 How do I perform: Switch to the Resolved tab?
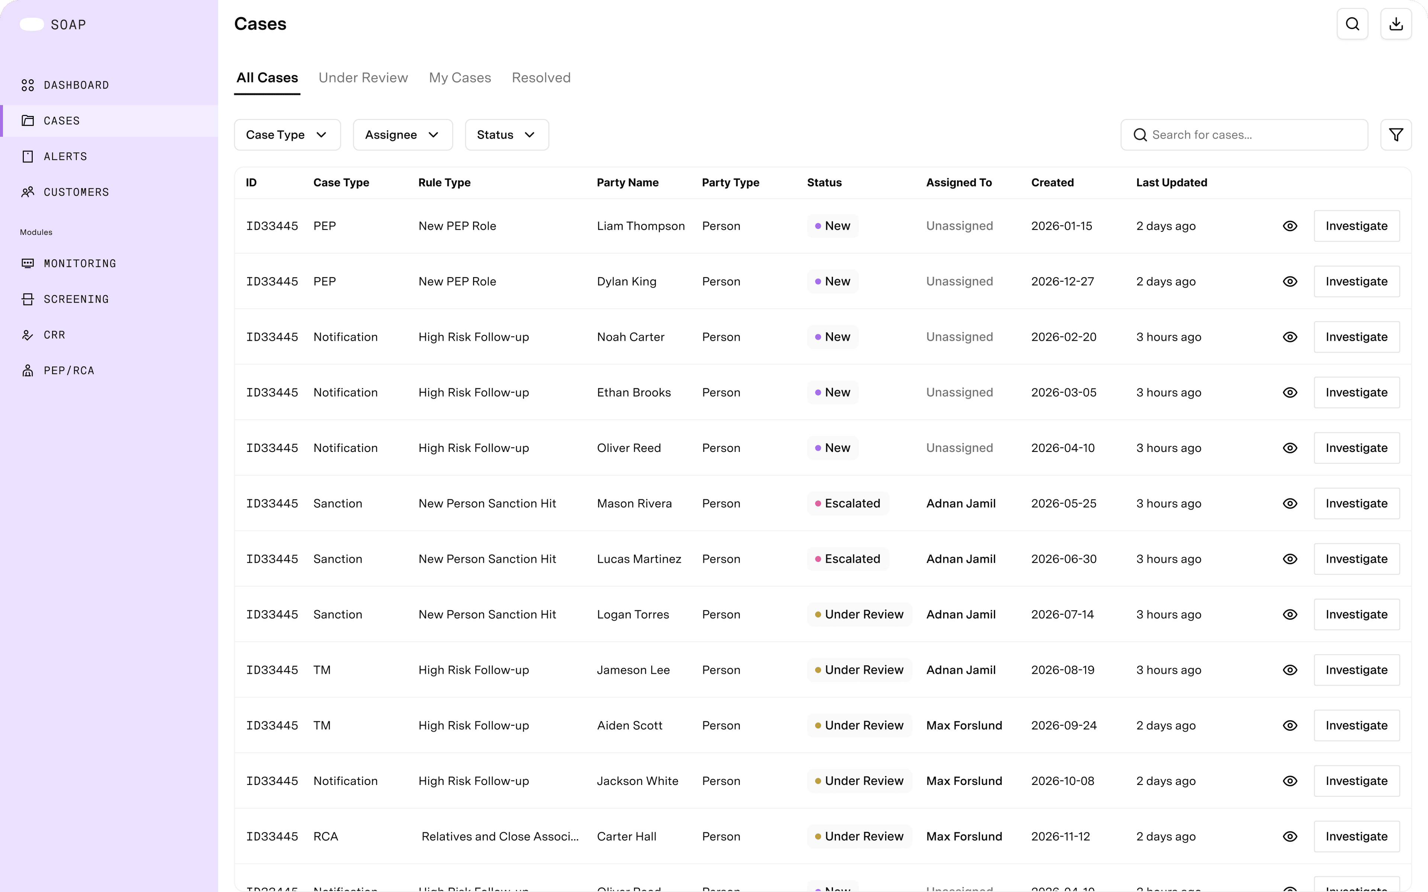coord(540,78)
